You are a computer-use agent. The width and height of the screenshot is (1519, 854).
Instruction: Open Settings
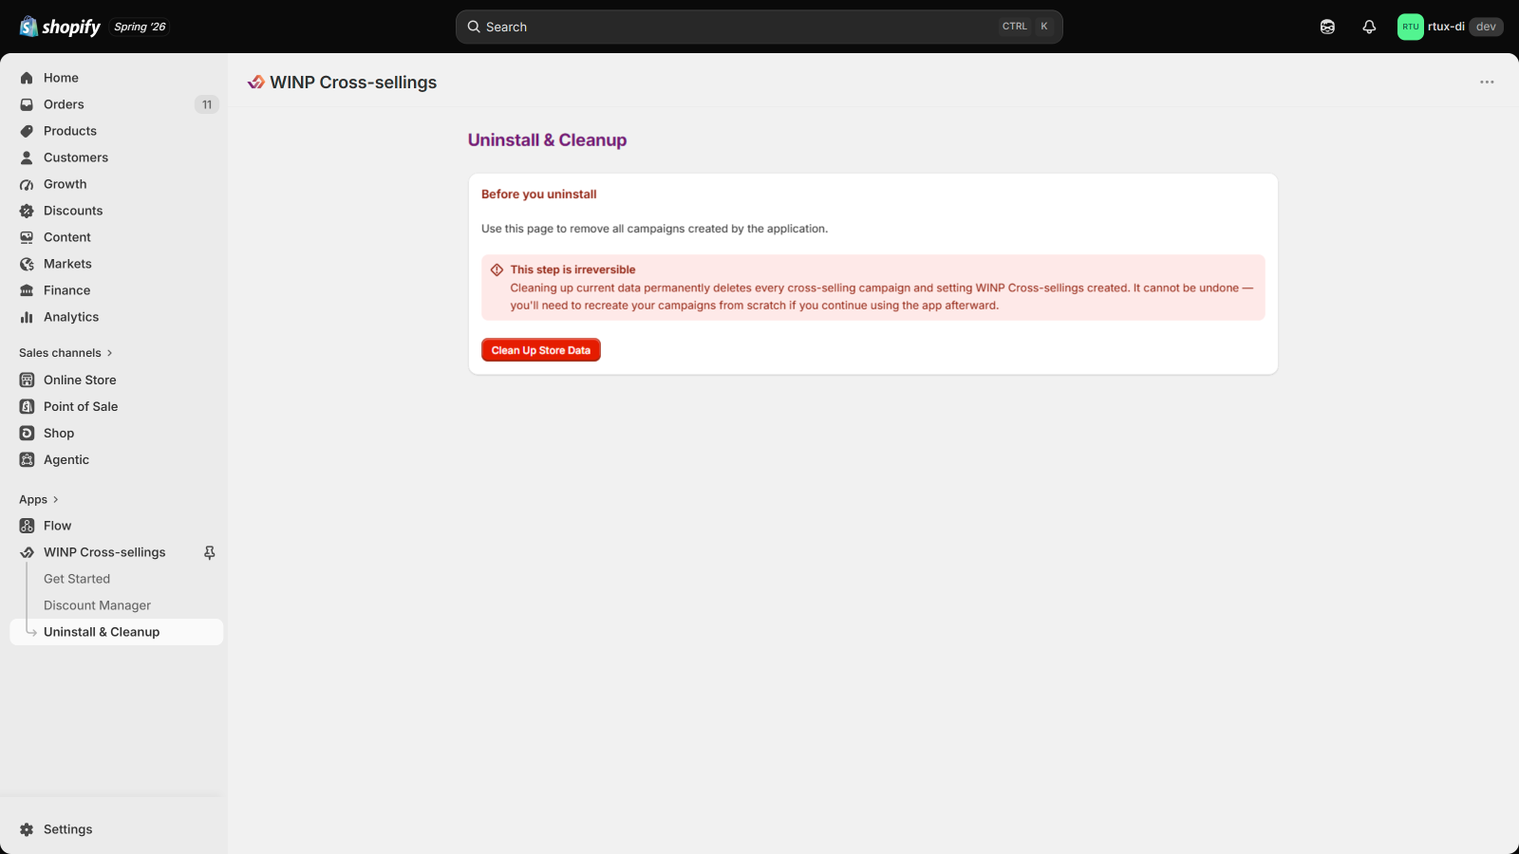[x=116, y=829]
